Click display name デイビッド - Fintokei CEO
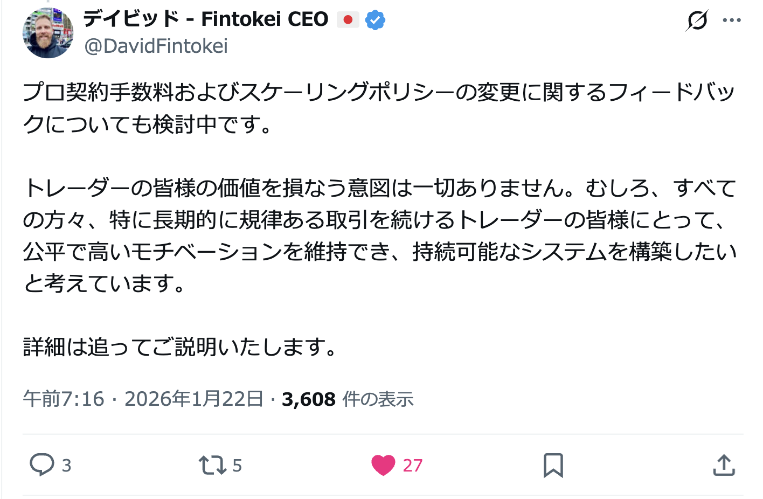This screenshot has height=499, width=763. [x=206, y=19]
